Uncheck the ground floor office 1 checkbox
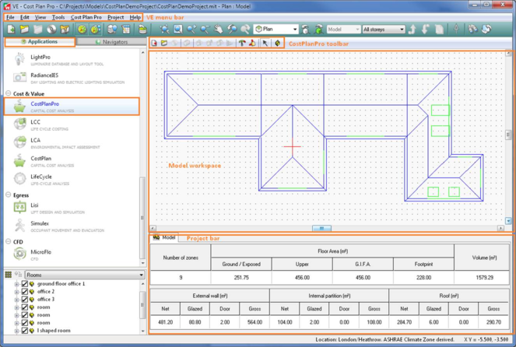Image resolution: width=516 pixels, height=347 pixels. (24, 285)
